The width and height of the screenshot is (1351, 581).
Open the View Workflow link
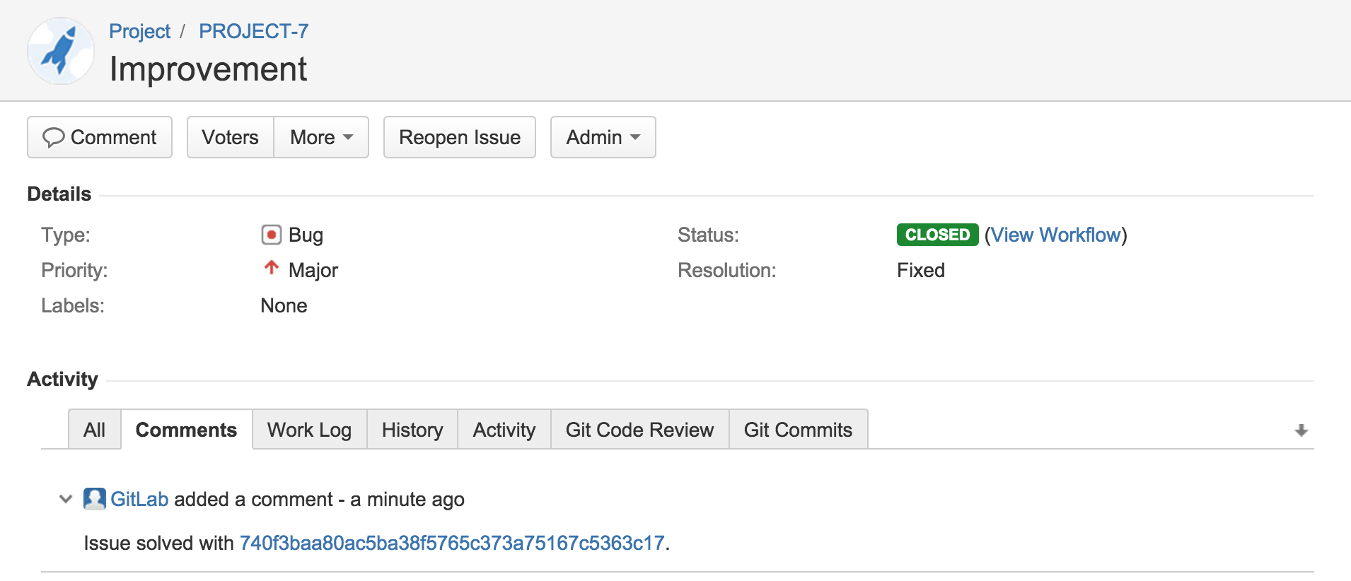(1055, 235)
